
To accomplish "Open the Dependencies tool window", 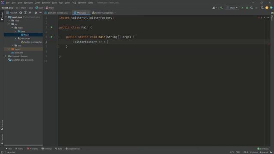I will coord(73,149).
